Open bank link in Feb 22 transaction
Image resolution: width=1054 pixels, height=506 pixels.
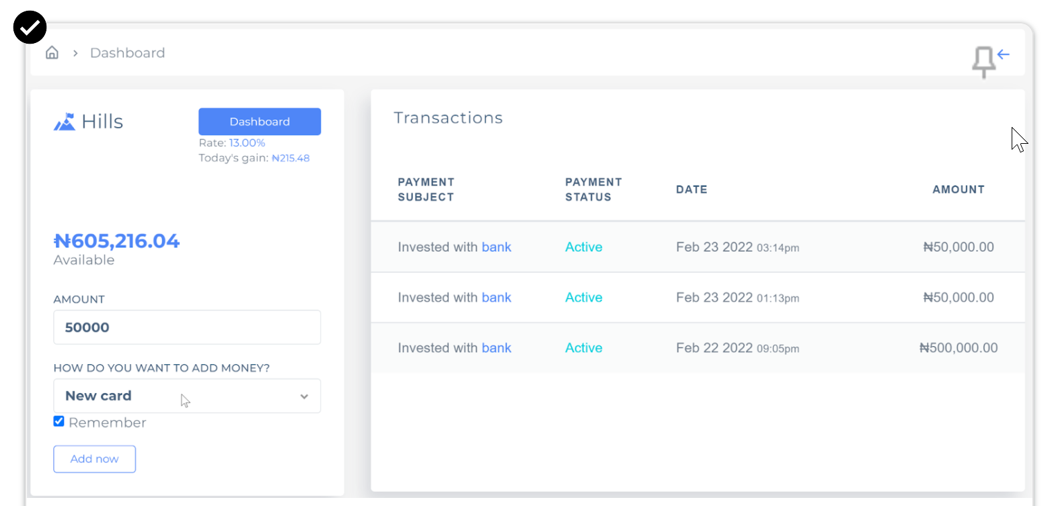(496, 347)
